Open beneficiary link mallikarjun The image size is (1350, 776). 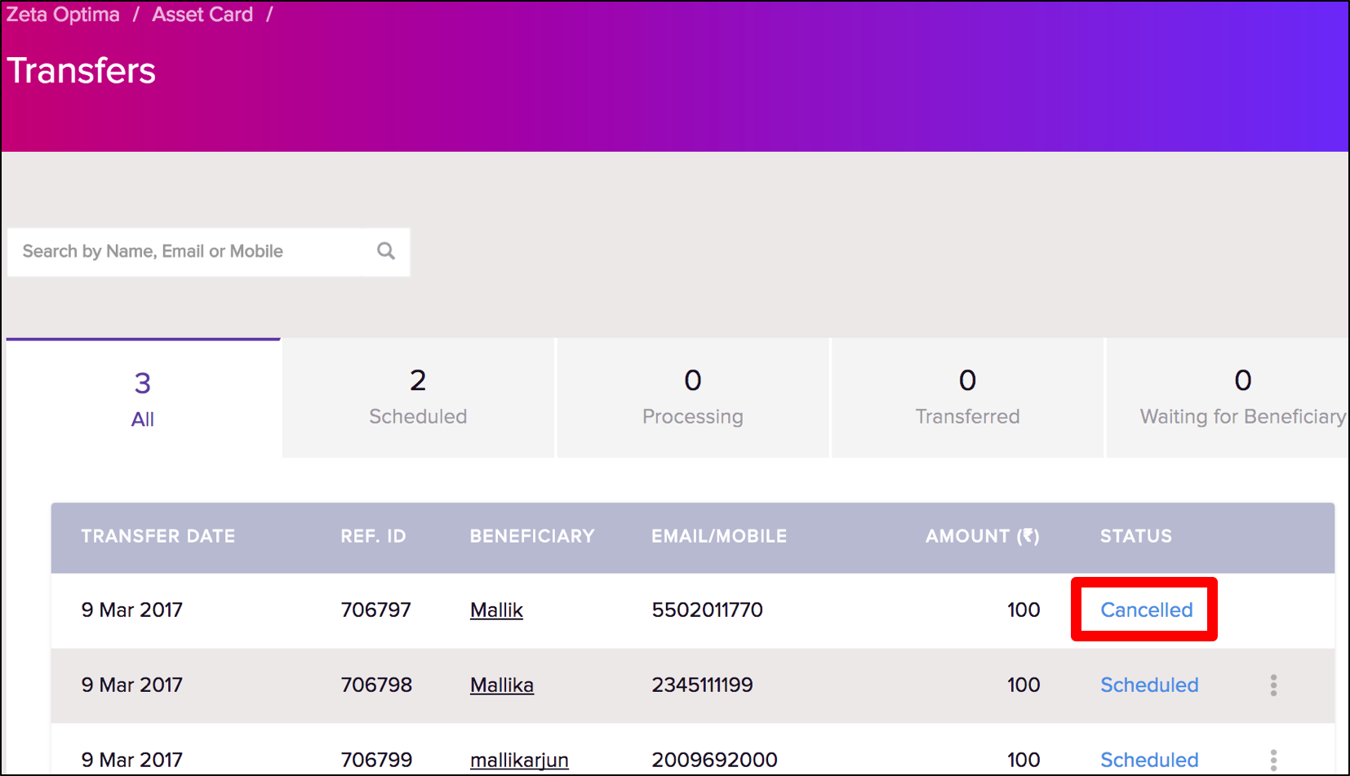(x=519, y=760)
